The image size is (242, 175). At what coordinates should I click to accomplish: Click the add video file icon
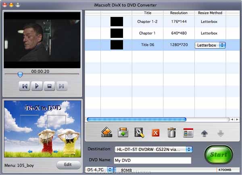tap(106, 132)
